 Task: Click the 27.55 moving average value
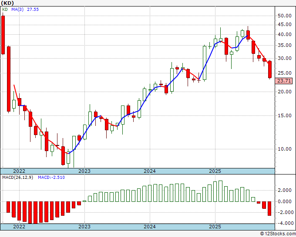(33, 10)
